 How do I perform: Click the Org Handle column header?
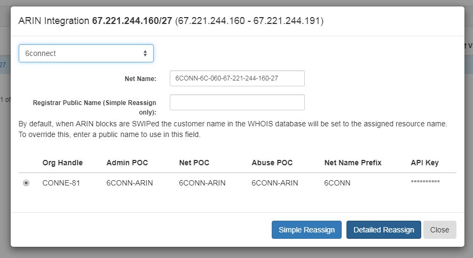[62, 163]
